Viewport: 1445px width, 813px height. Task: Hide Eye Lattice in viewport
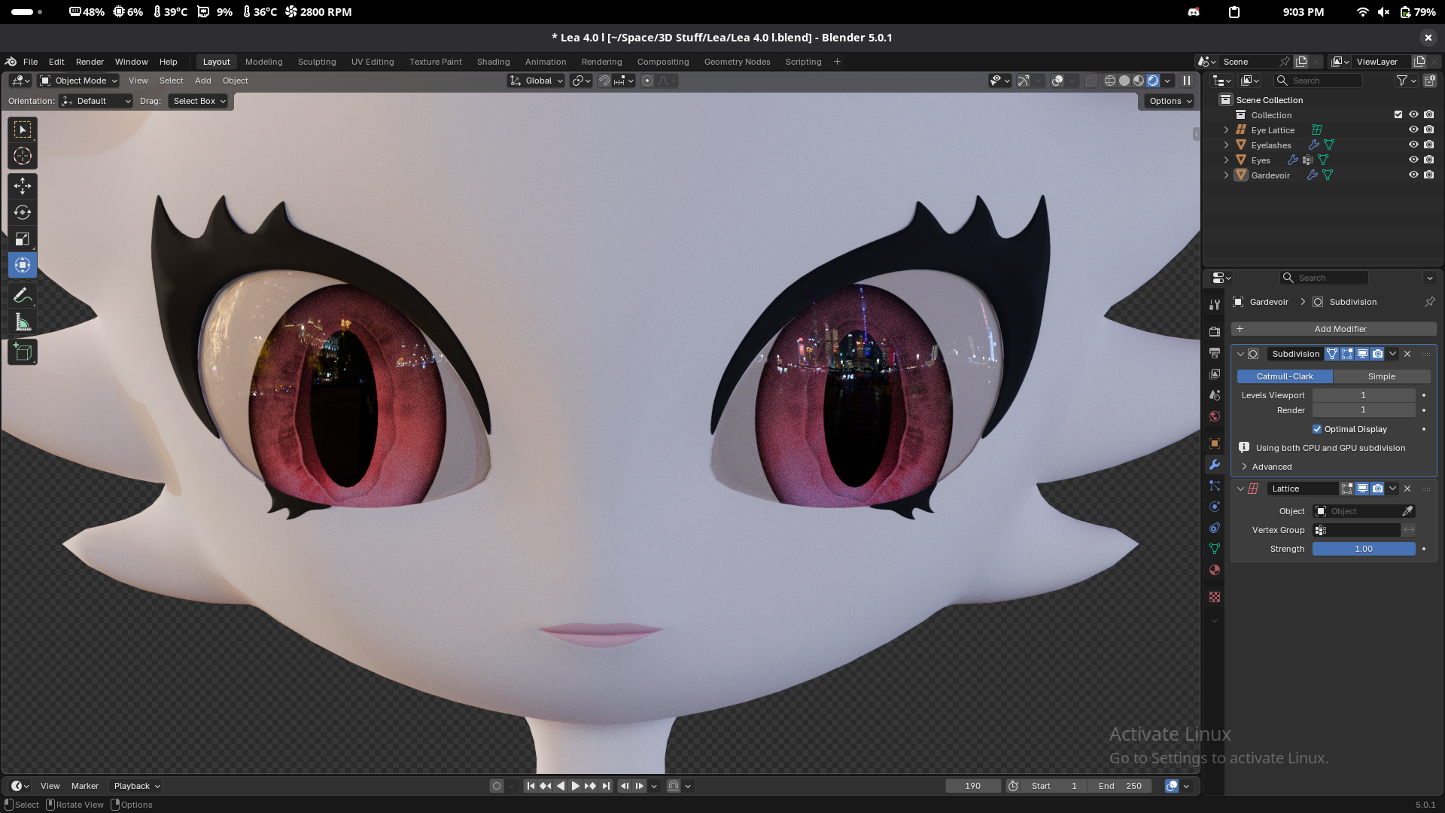[x=1413, y=129]
